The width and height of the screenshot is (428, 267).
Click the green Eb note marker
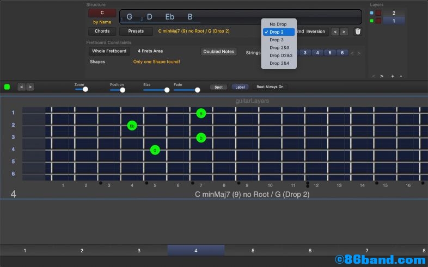(132, 126)
